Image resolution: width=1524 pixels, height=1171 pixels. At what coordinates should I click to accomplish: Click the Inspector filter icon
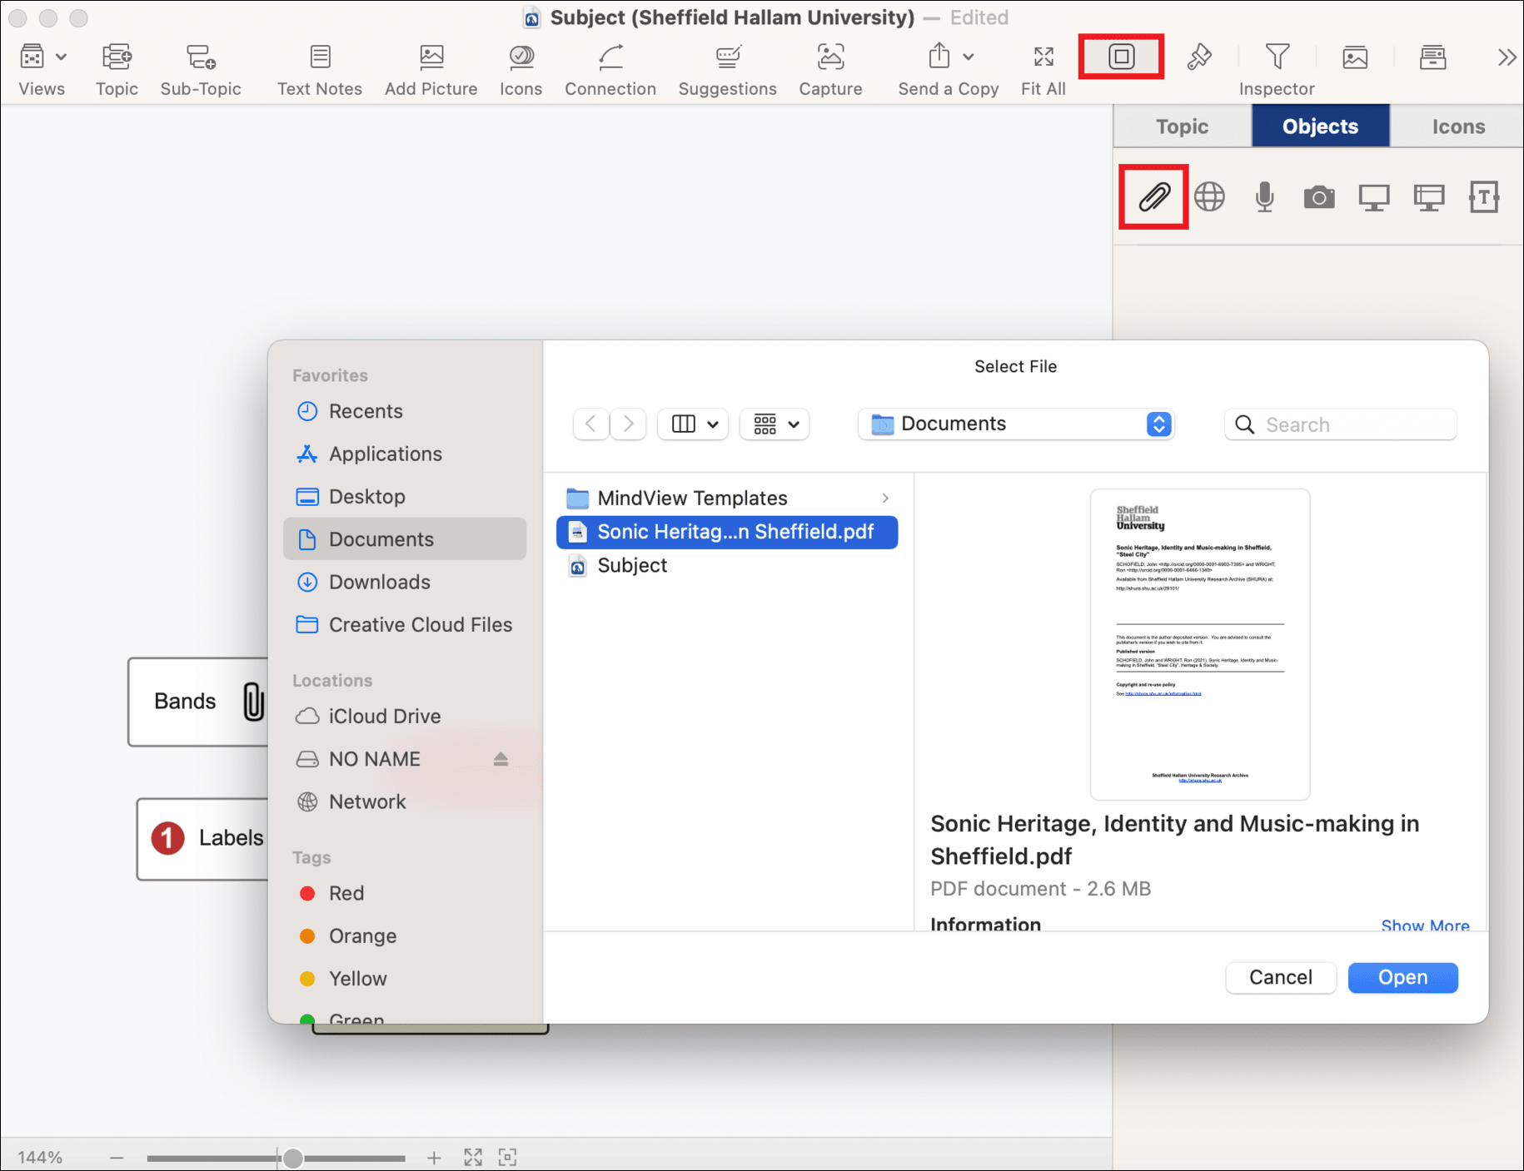pyautogui.click(x=1277, y=57)
